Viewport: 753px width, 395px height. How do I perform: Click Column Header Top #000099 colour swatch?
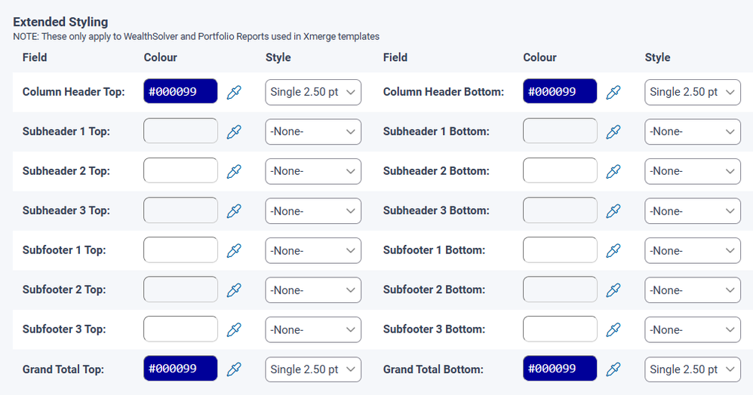click(x=180, y=92)
